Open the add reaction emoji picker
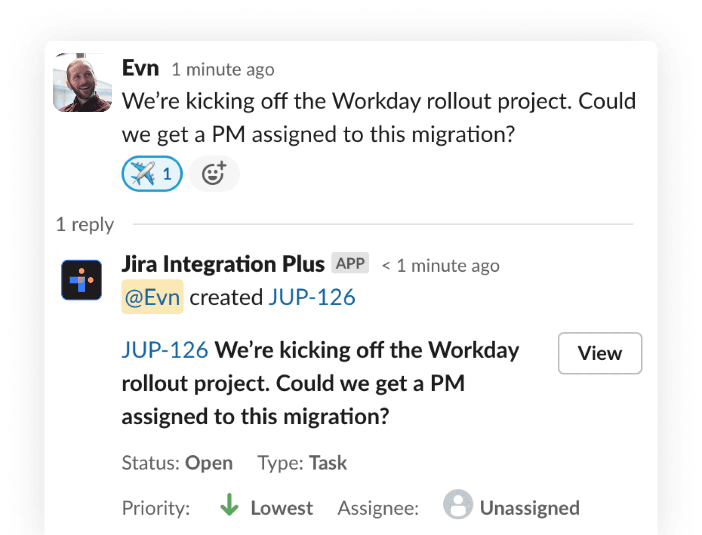The width and height of the screenshot is (702, 535). pyautogui.click(x=214, y=174)
